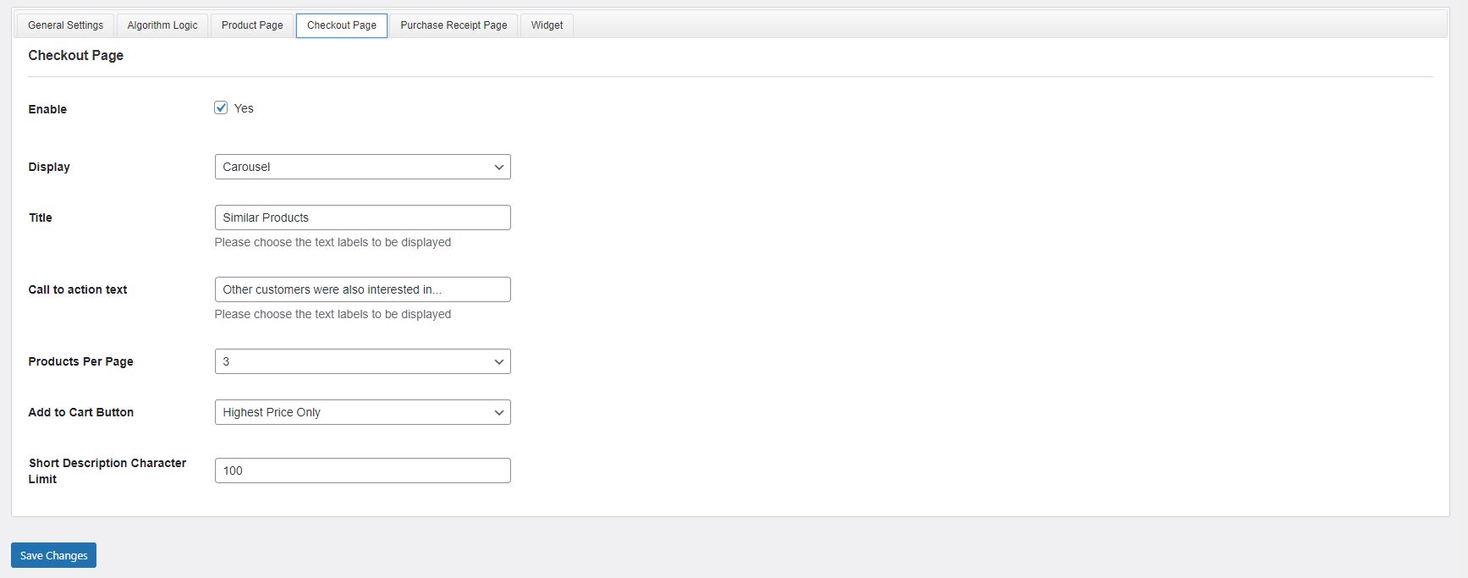This screenshot has height=578, width=1468.
Task: Click the Call to action text label
Action: (x=78, y=289)
